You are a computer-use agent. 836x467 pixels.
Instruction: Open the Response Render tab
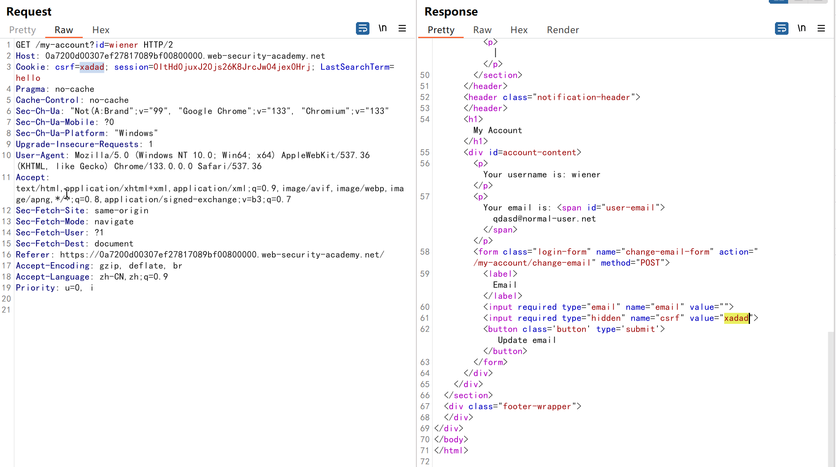563,30
